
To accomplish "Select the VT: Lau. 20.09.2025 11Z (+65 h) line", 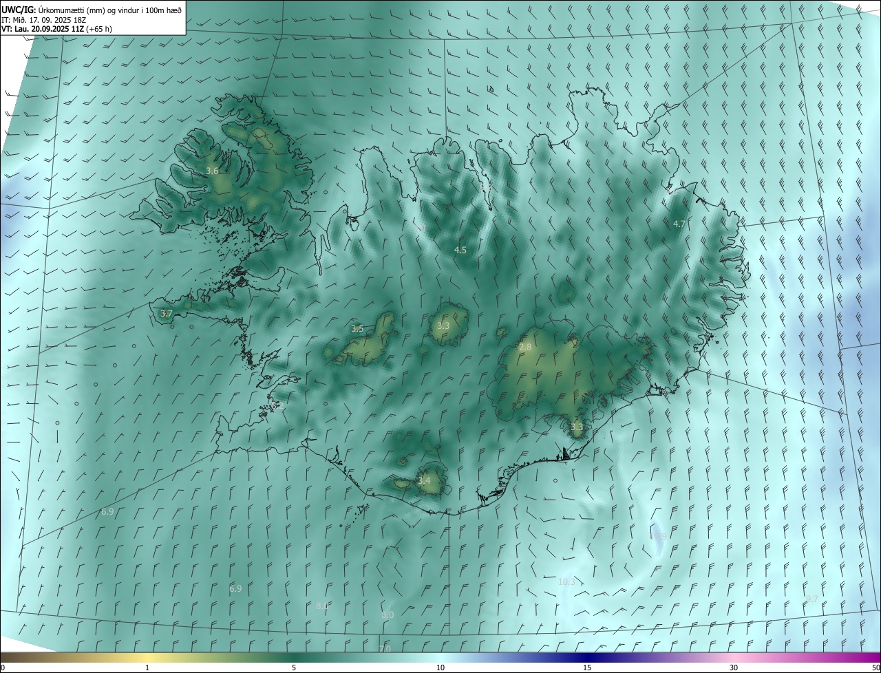I will point(56,29).
